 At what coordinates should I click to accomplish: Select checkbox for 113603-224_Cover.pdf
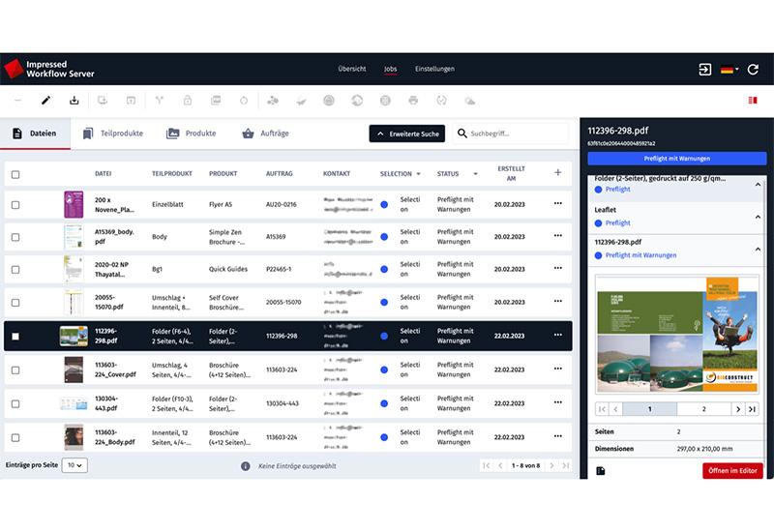15,369
